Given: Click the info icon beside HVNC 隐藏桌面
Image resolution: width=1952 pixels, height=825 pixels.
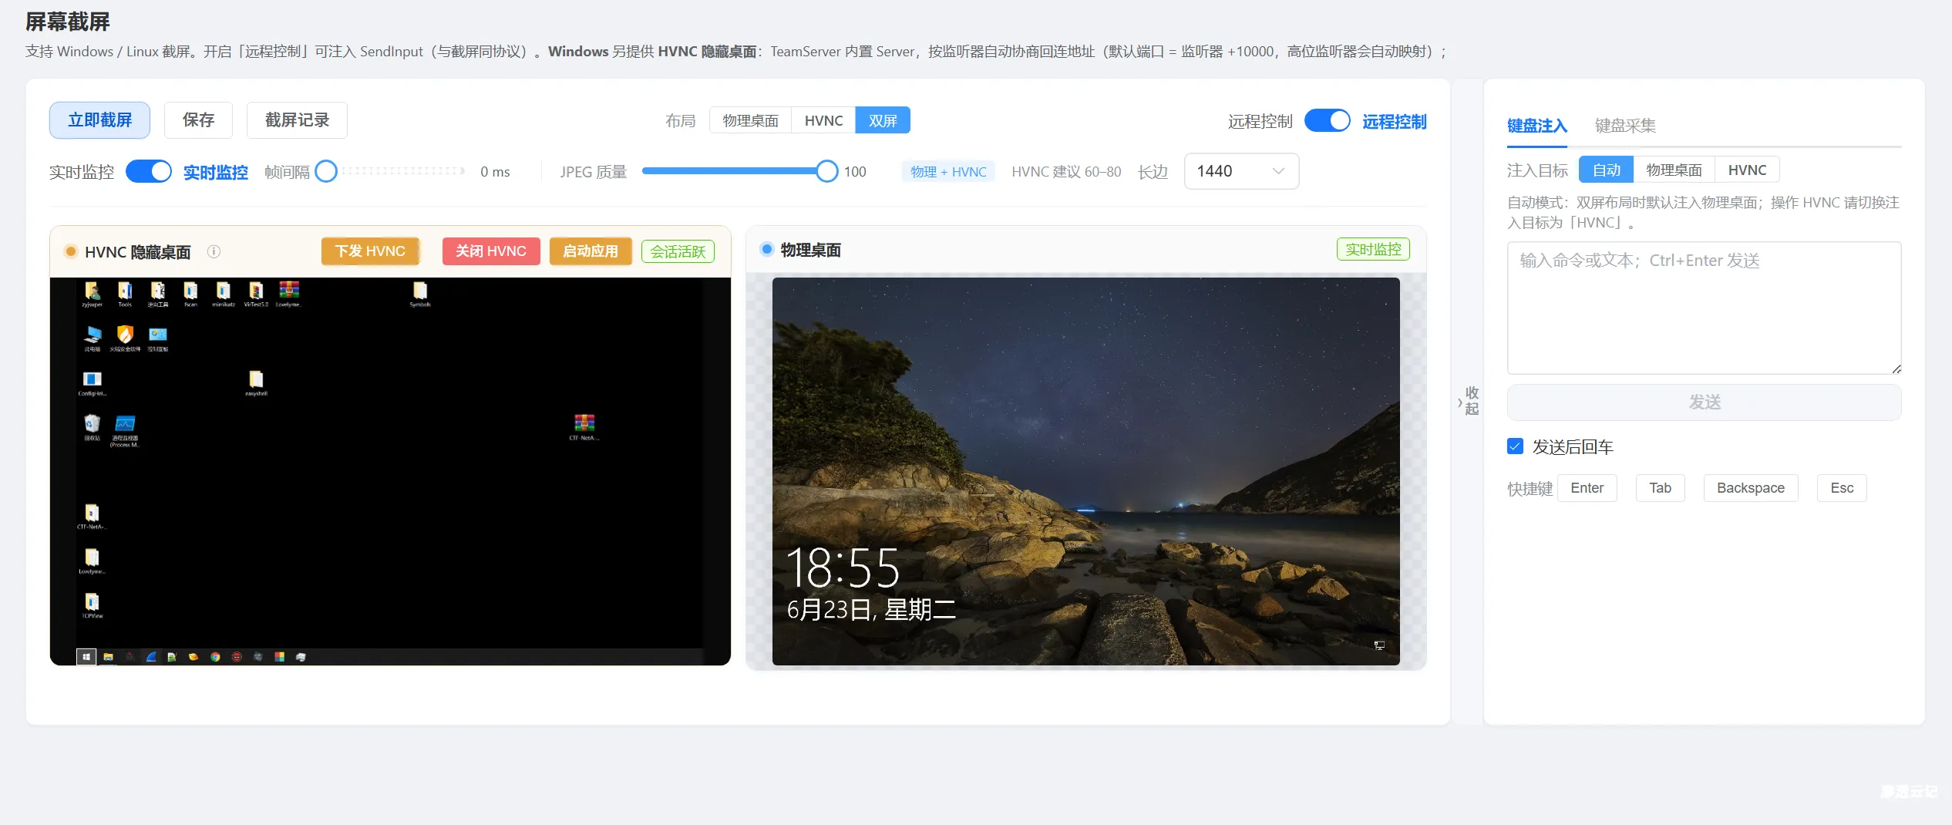Looking at the screenshot, I should [214, 251].
